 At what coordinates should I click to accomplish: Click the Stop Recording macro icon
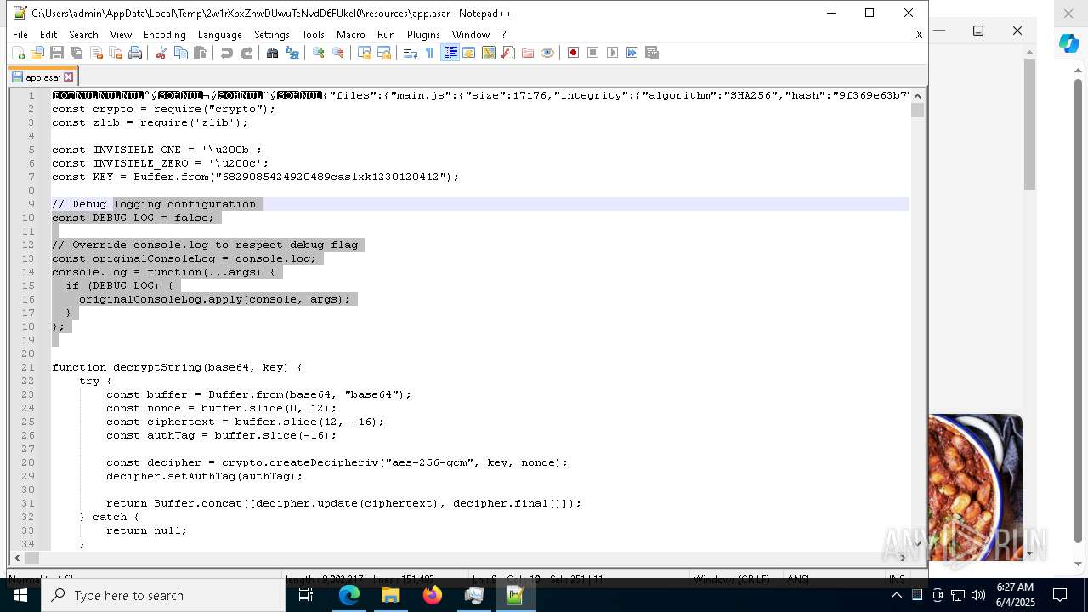click(593, 53)
